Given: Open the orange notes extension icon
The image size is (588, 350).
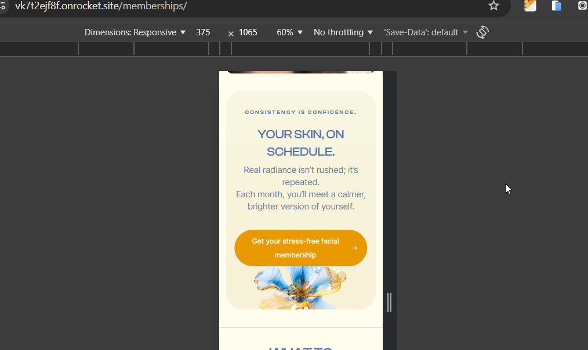Looking at the screenshot, I should pyautogui.click(x=530, y=6).
